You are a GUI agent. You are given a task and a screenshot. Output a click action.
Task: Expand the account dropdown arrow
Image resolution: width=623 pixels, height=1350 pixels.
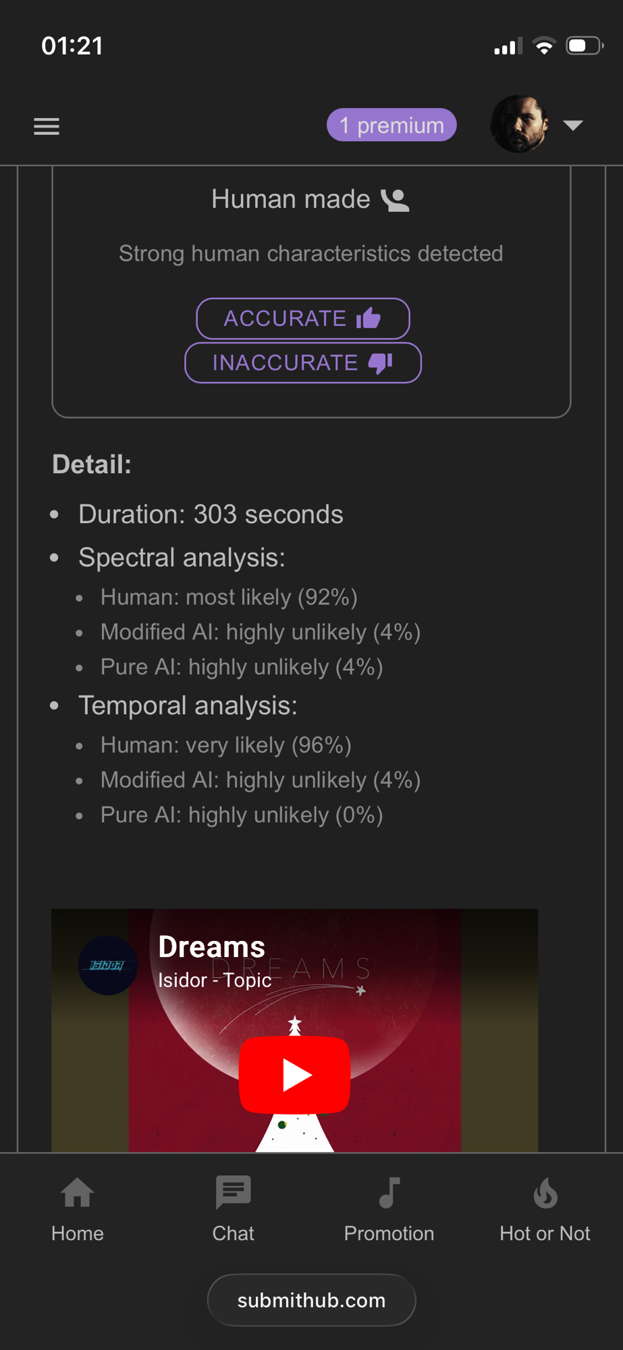tap(573, 125)
